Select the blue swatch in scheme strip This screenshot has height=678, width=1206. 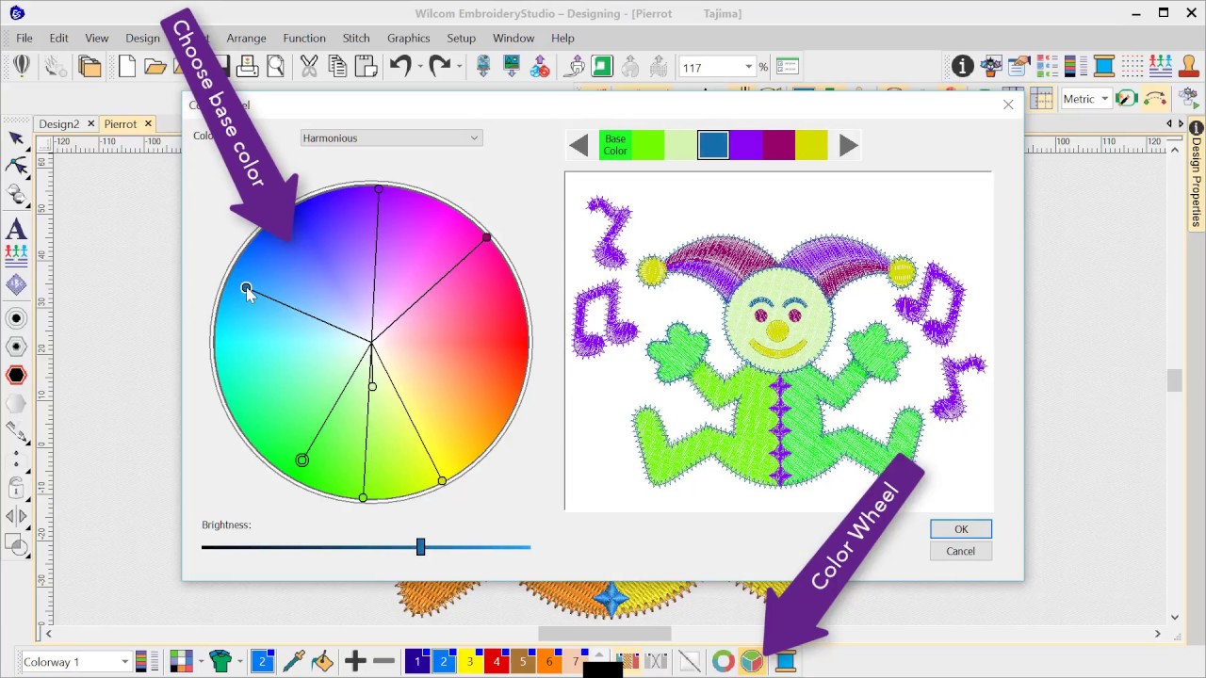[713, 145]
